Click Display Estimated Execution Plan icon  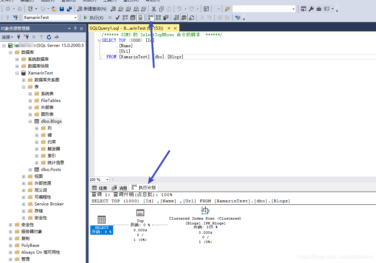pyautogui.click(x=125, y=18)
